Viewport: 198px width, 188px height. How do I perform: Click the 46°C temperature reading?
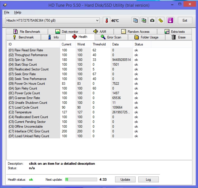tap(115, 20)
